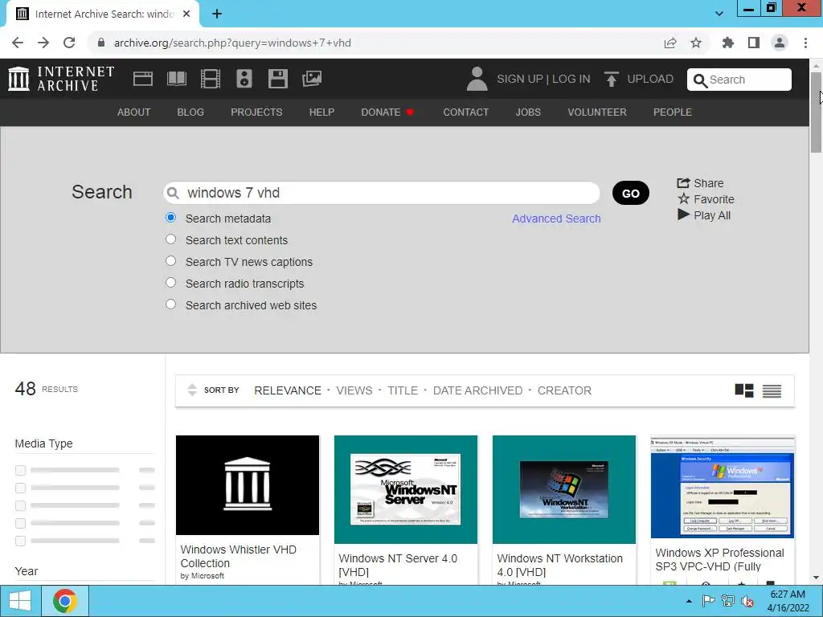This screenshot has height=617, width=823.
Task: Open Chrome extensions puzzle icon
Action: (728, 43)
